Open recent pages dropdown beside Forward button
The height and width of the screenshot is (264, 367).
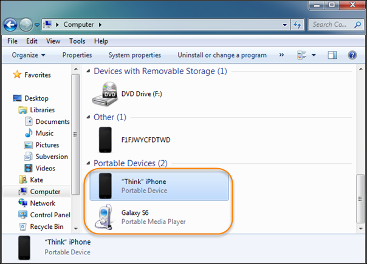point(37,24)
